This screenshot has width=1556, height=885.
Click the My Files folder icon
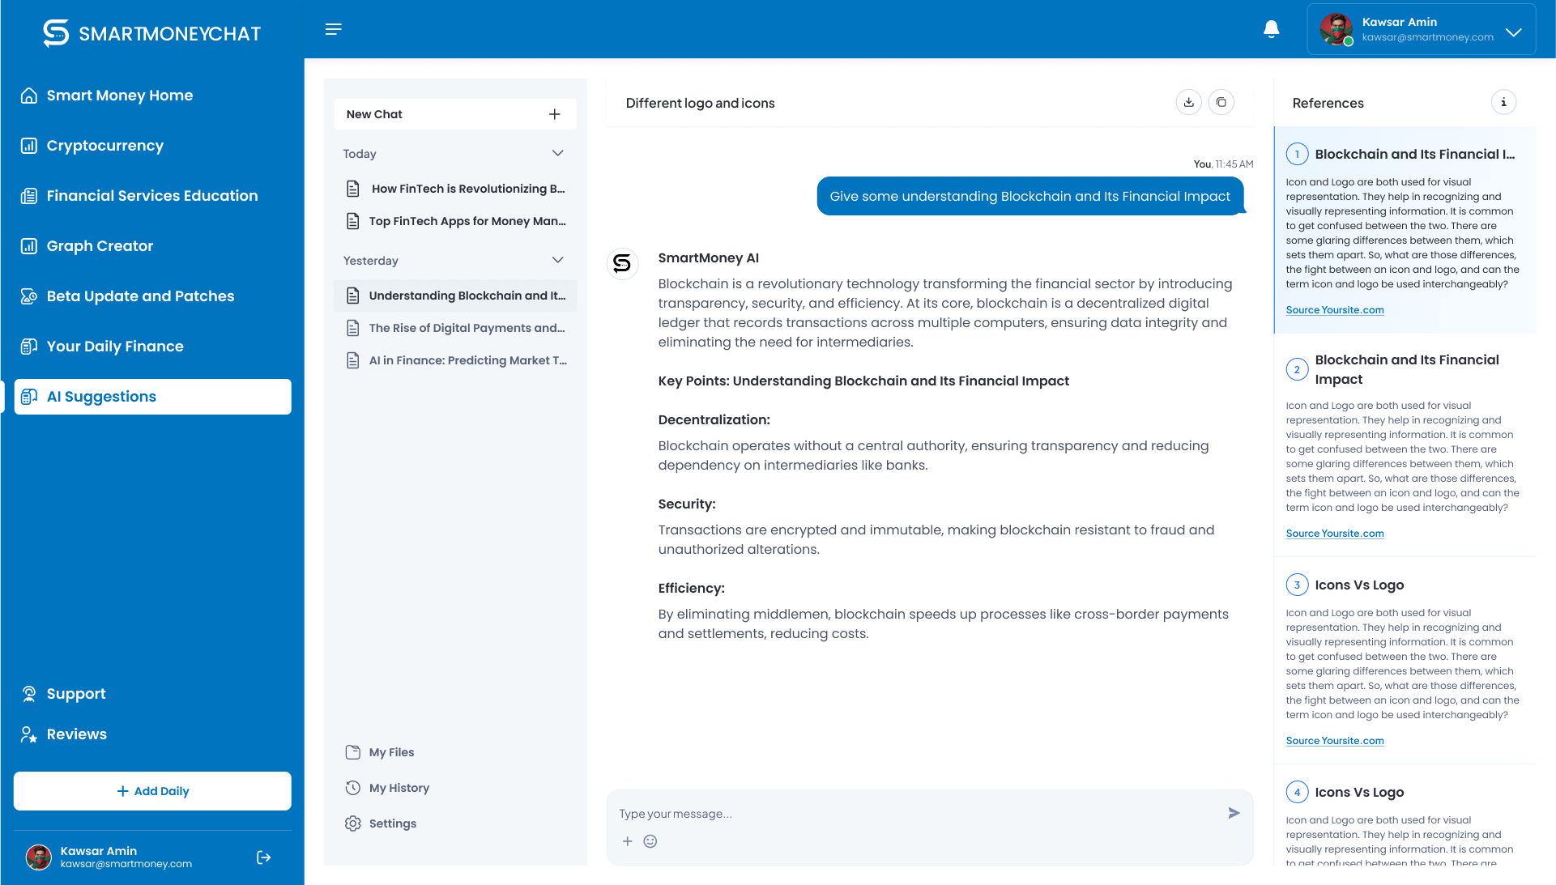tap(352, 752)
